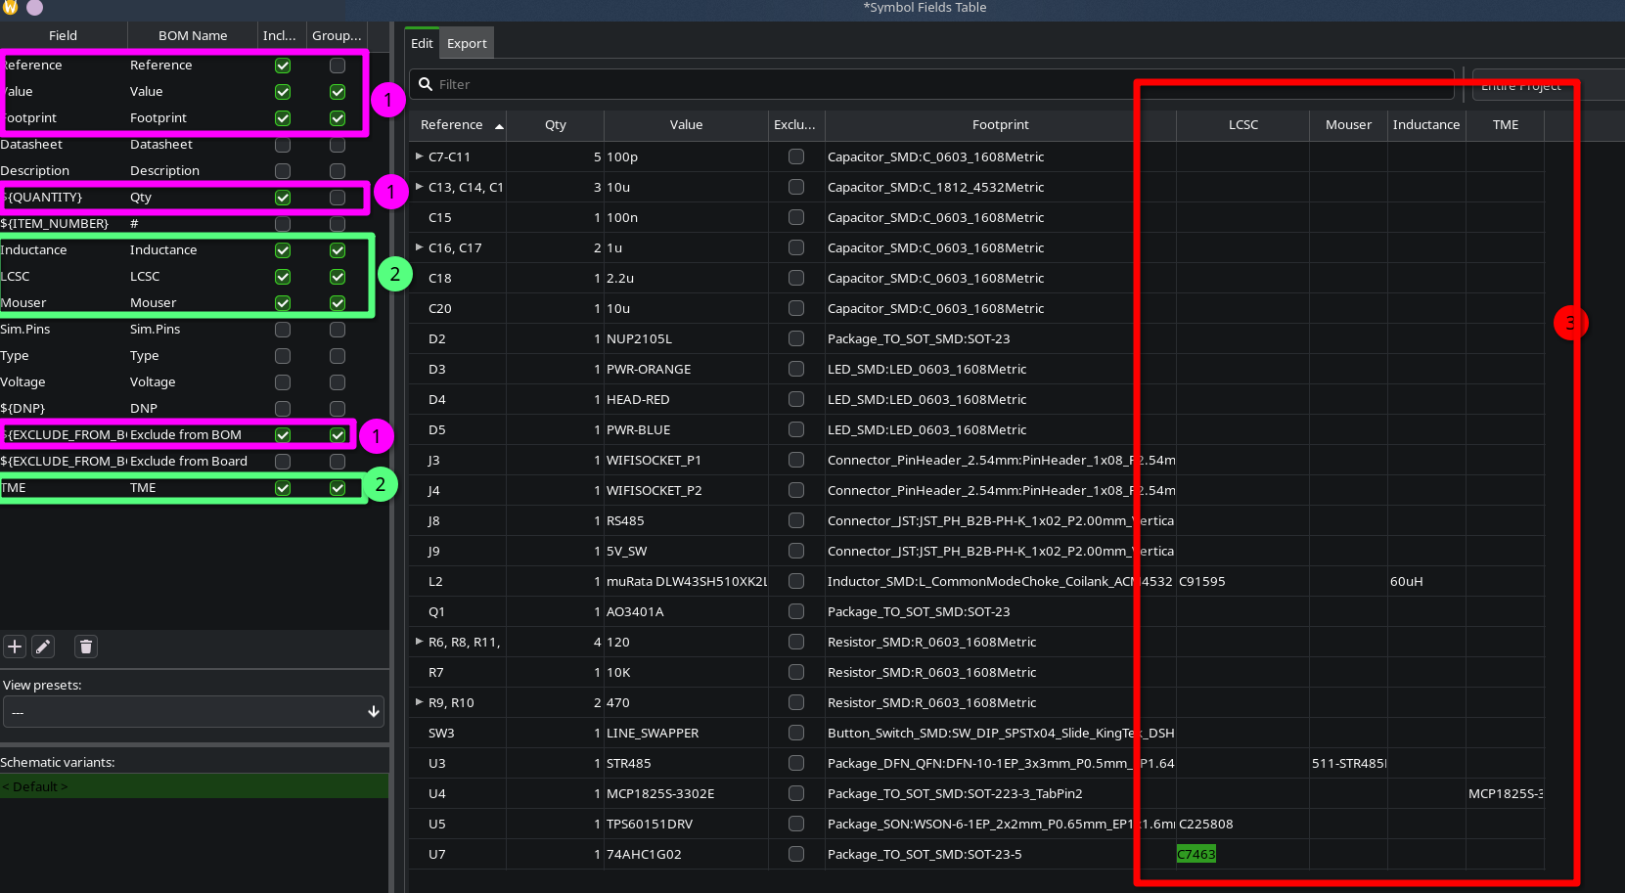
Task: Click the Value column header
Action: pos(686,125)
